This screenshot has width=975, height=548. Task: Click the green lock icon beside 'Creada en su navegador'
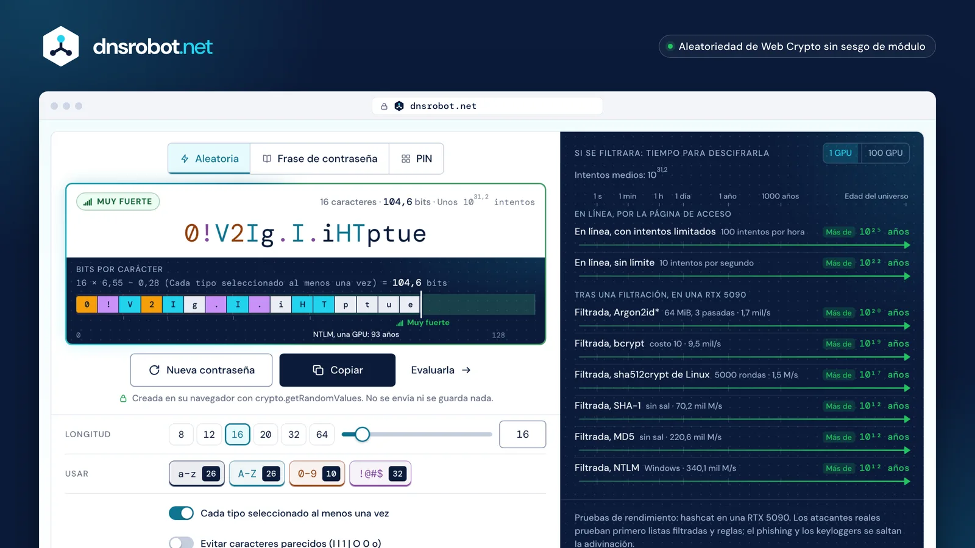[123, 398]
